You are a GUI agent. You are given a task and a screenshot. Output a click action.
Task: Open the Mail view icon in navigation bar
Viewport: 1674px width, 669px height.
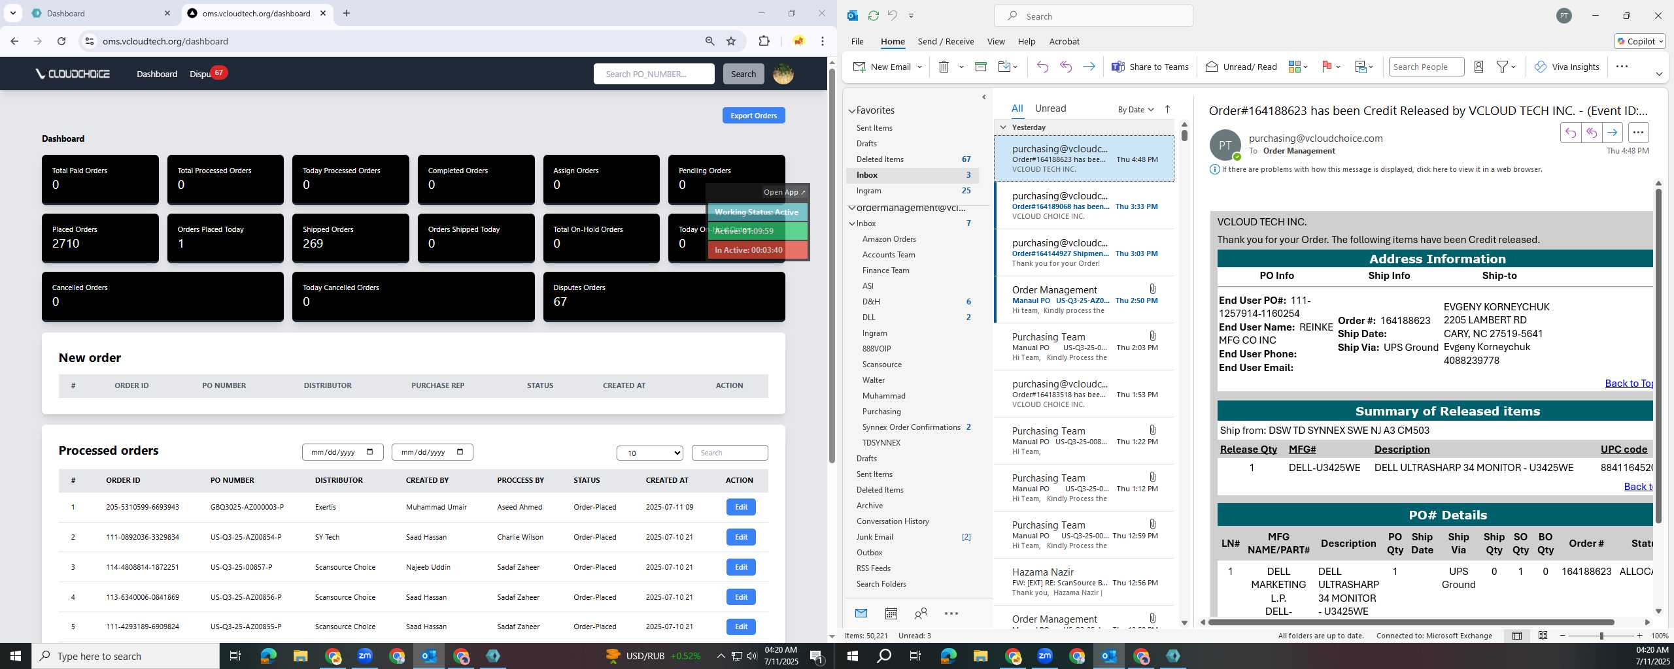coord(861,613)
